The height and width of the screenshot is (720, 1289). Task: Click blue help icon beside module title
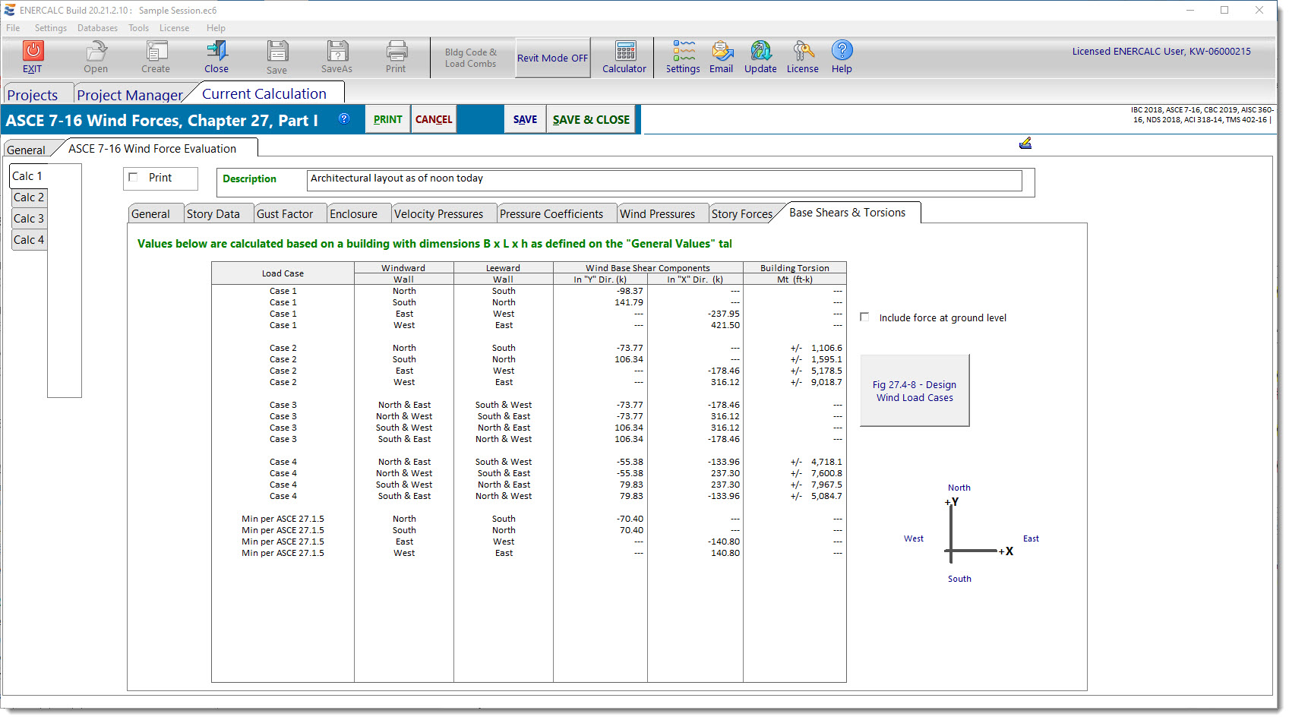[344, 118]
